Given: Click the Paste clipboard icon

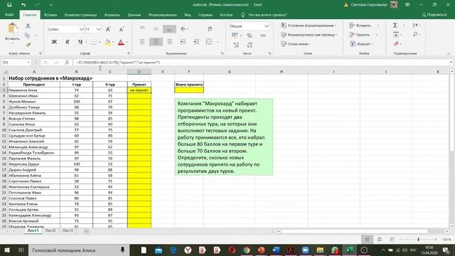Looking at the screenshot, I should (13, 29).
